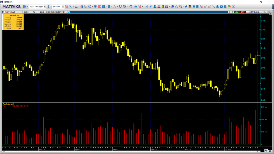Open the calculator icon
The width and height of the screenshot is (274, 154).
click(x=225, y=6)
